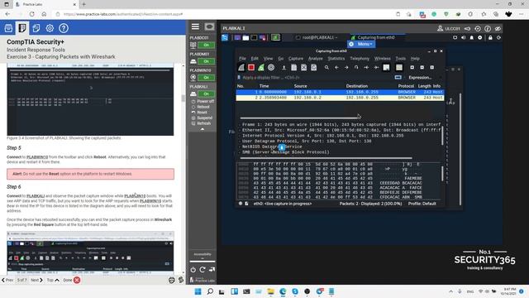The height and width of the screenshot is (298, 529).
Task: Click Reboot under PLABKALI
Action: point(203,107)
